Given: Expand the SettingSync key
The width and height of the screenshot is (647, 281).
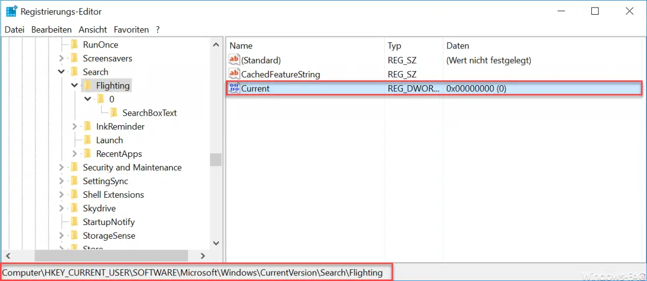Looking at the screenshot, I should [x=62, y=181].
